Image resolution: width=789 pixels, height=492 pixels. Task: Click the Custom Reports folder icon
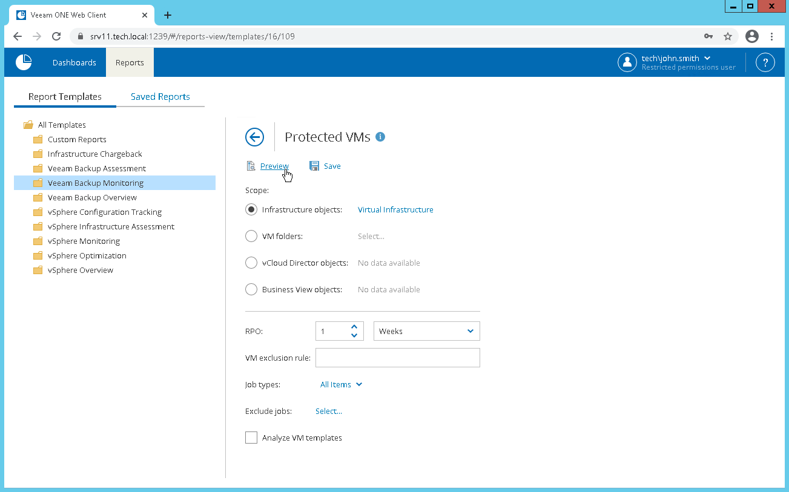pos(38,140)
